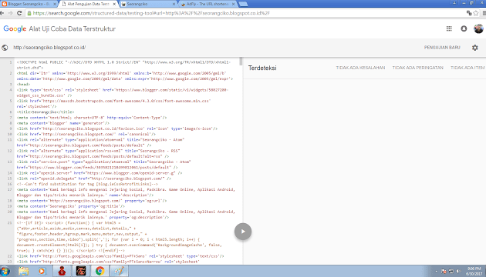Open testing tool settings gear
The width and height of the screenshot is (486, 277).
pyautogui.click(x=475, y=48)
